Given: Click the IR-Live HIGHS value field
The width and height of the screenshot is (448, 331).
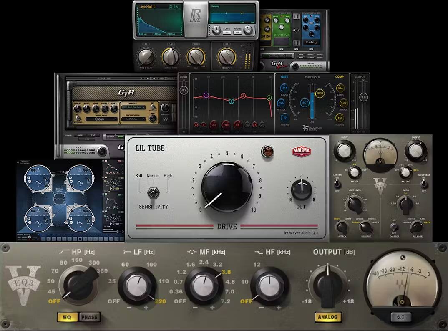Looking at the screenshot, I should point(238,33).
